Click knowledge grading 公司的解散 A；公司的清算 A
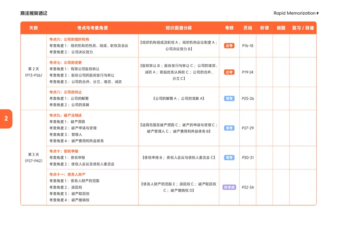 pos(179,98)
